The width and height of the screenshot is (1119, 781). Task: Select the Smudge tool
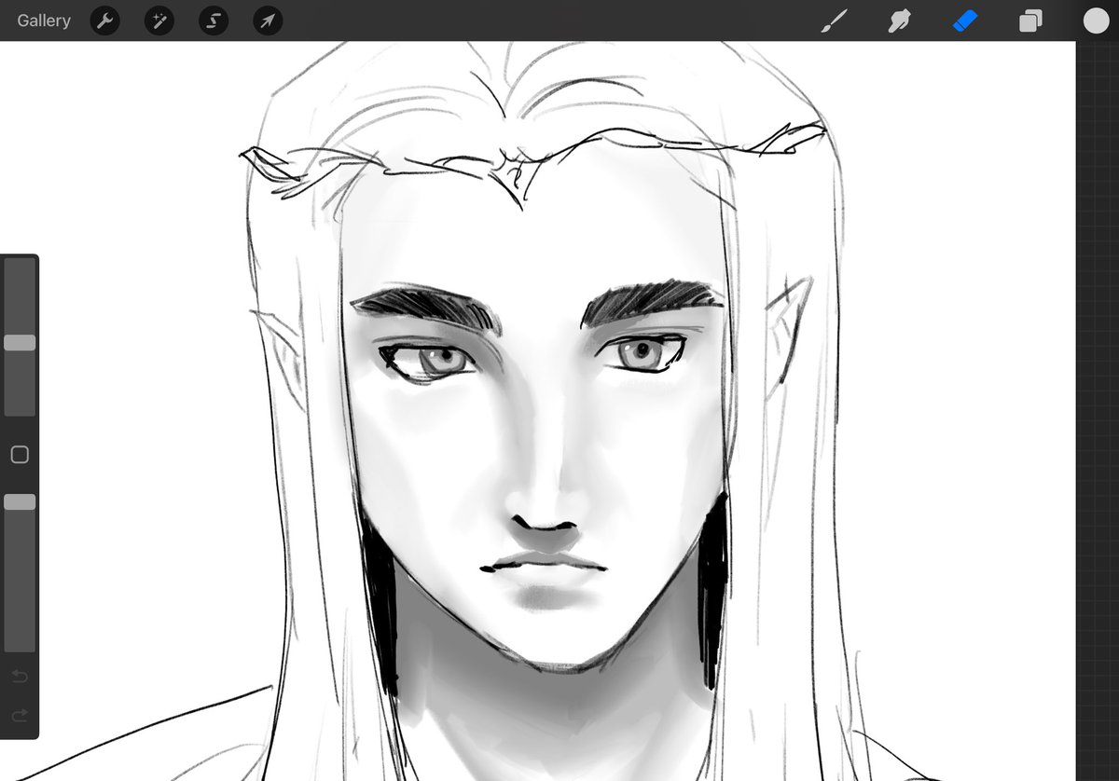900,20
